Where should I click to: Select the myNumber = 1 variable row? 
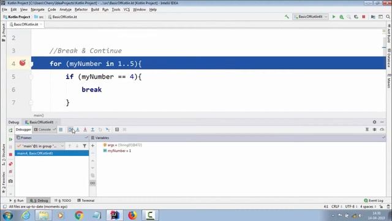117,151
